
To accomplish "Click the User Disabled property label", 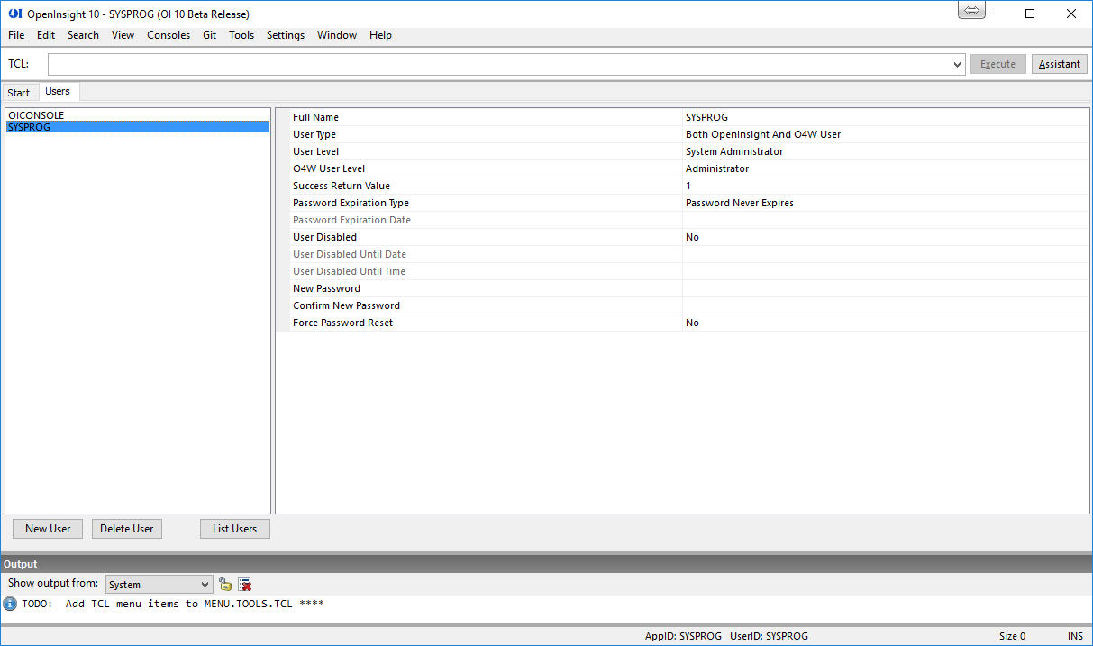I will 324,237.
